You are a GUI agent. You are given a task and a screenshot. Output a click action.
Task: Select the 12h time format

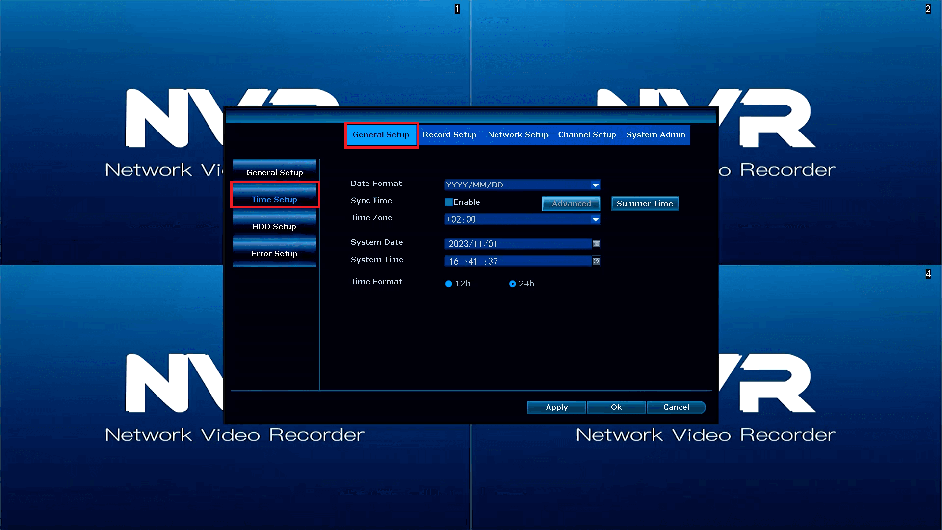[448, 284]
